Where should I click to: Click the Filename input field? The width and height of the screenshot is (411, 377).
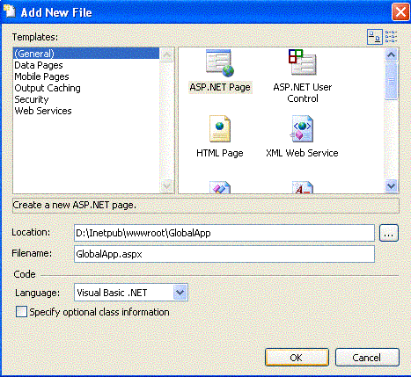point(224,254)
